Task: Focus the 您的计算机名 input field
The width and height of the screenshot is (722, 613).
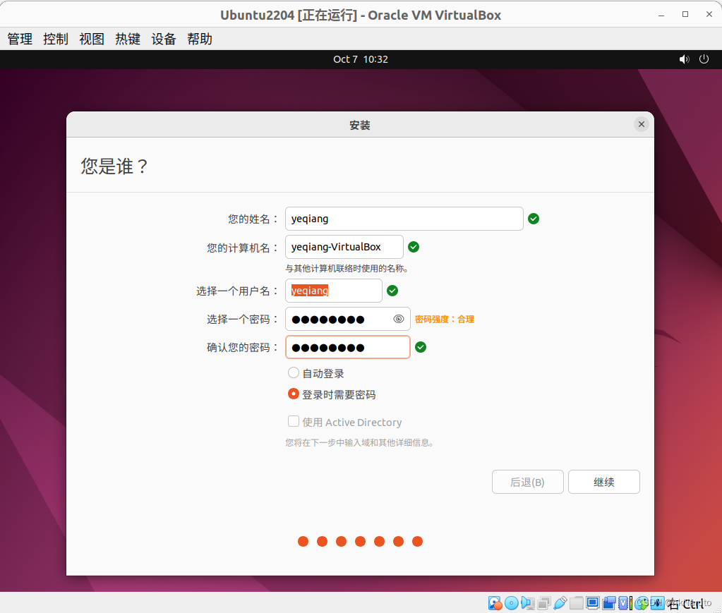Action: point(344,247)
